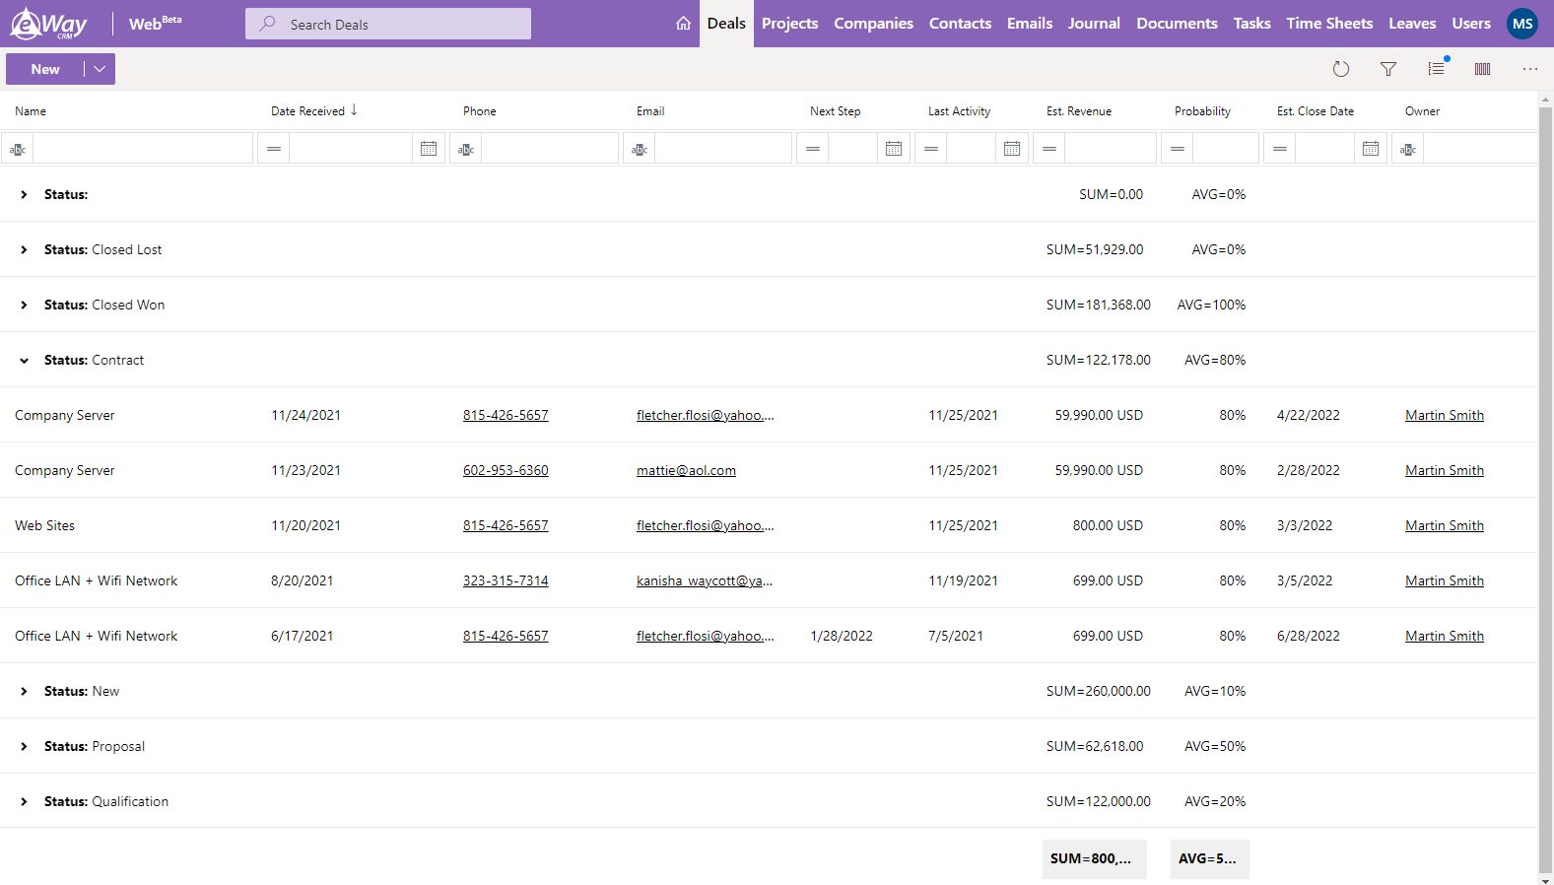Viewport: 1554px width, 885px height.
Task: Open Last Activity filter calendar picker
Action: (1012, 148)
